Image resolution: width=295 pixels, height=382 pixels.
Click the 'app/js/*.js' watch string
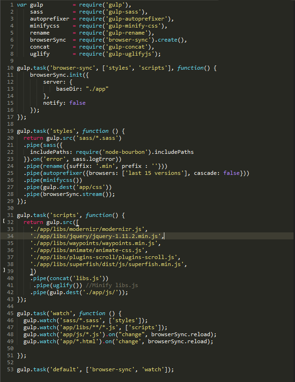[81, 334]
